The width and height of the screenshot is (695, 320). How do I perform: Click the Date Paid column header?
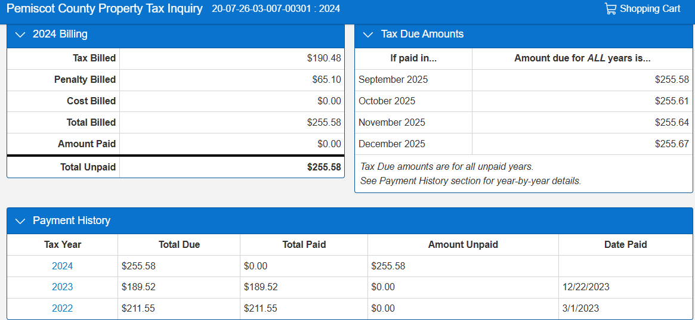[x=625, y=244]
